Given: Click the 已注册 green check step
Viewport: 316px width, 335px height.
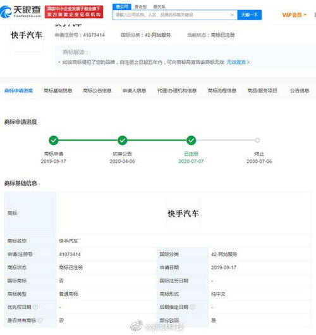Looking at the screenshot, I should tap(191, 141).
